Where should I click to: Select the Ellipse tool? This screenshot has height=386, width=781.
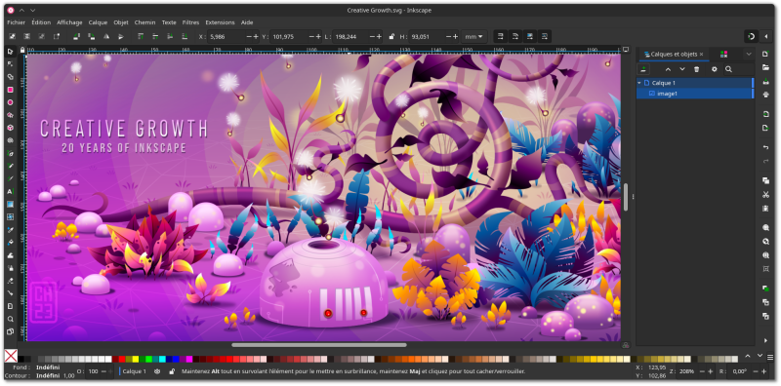[x=10, y=102]
